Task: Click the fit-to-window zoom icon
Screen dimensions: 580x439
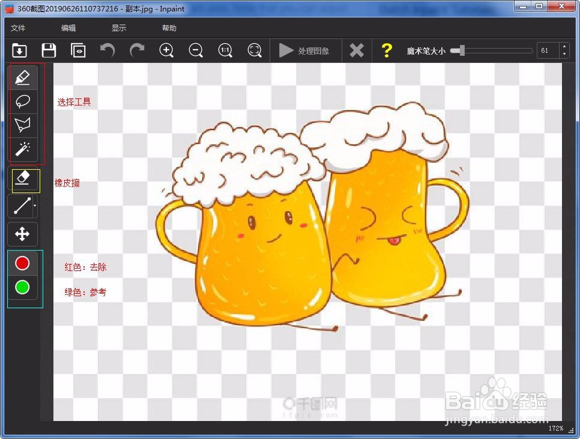Action: pyautogui.click(x=255, y=50)
